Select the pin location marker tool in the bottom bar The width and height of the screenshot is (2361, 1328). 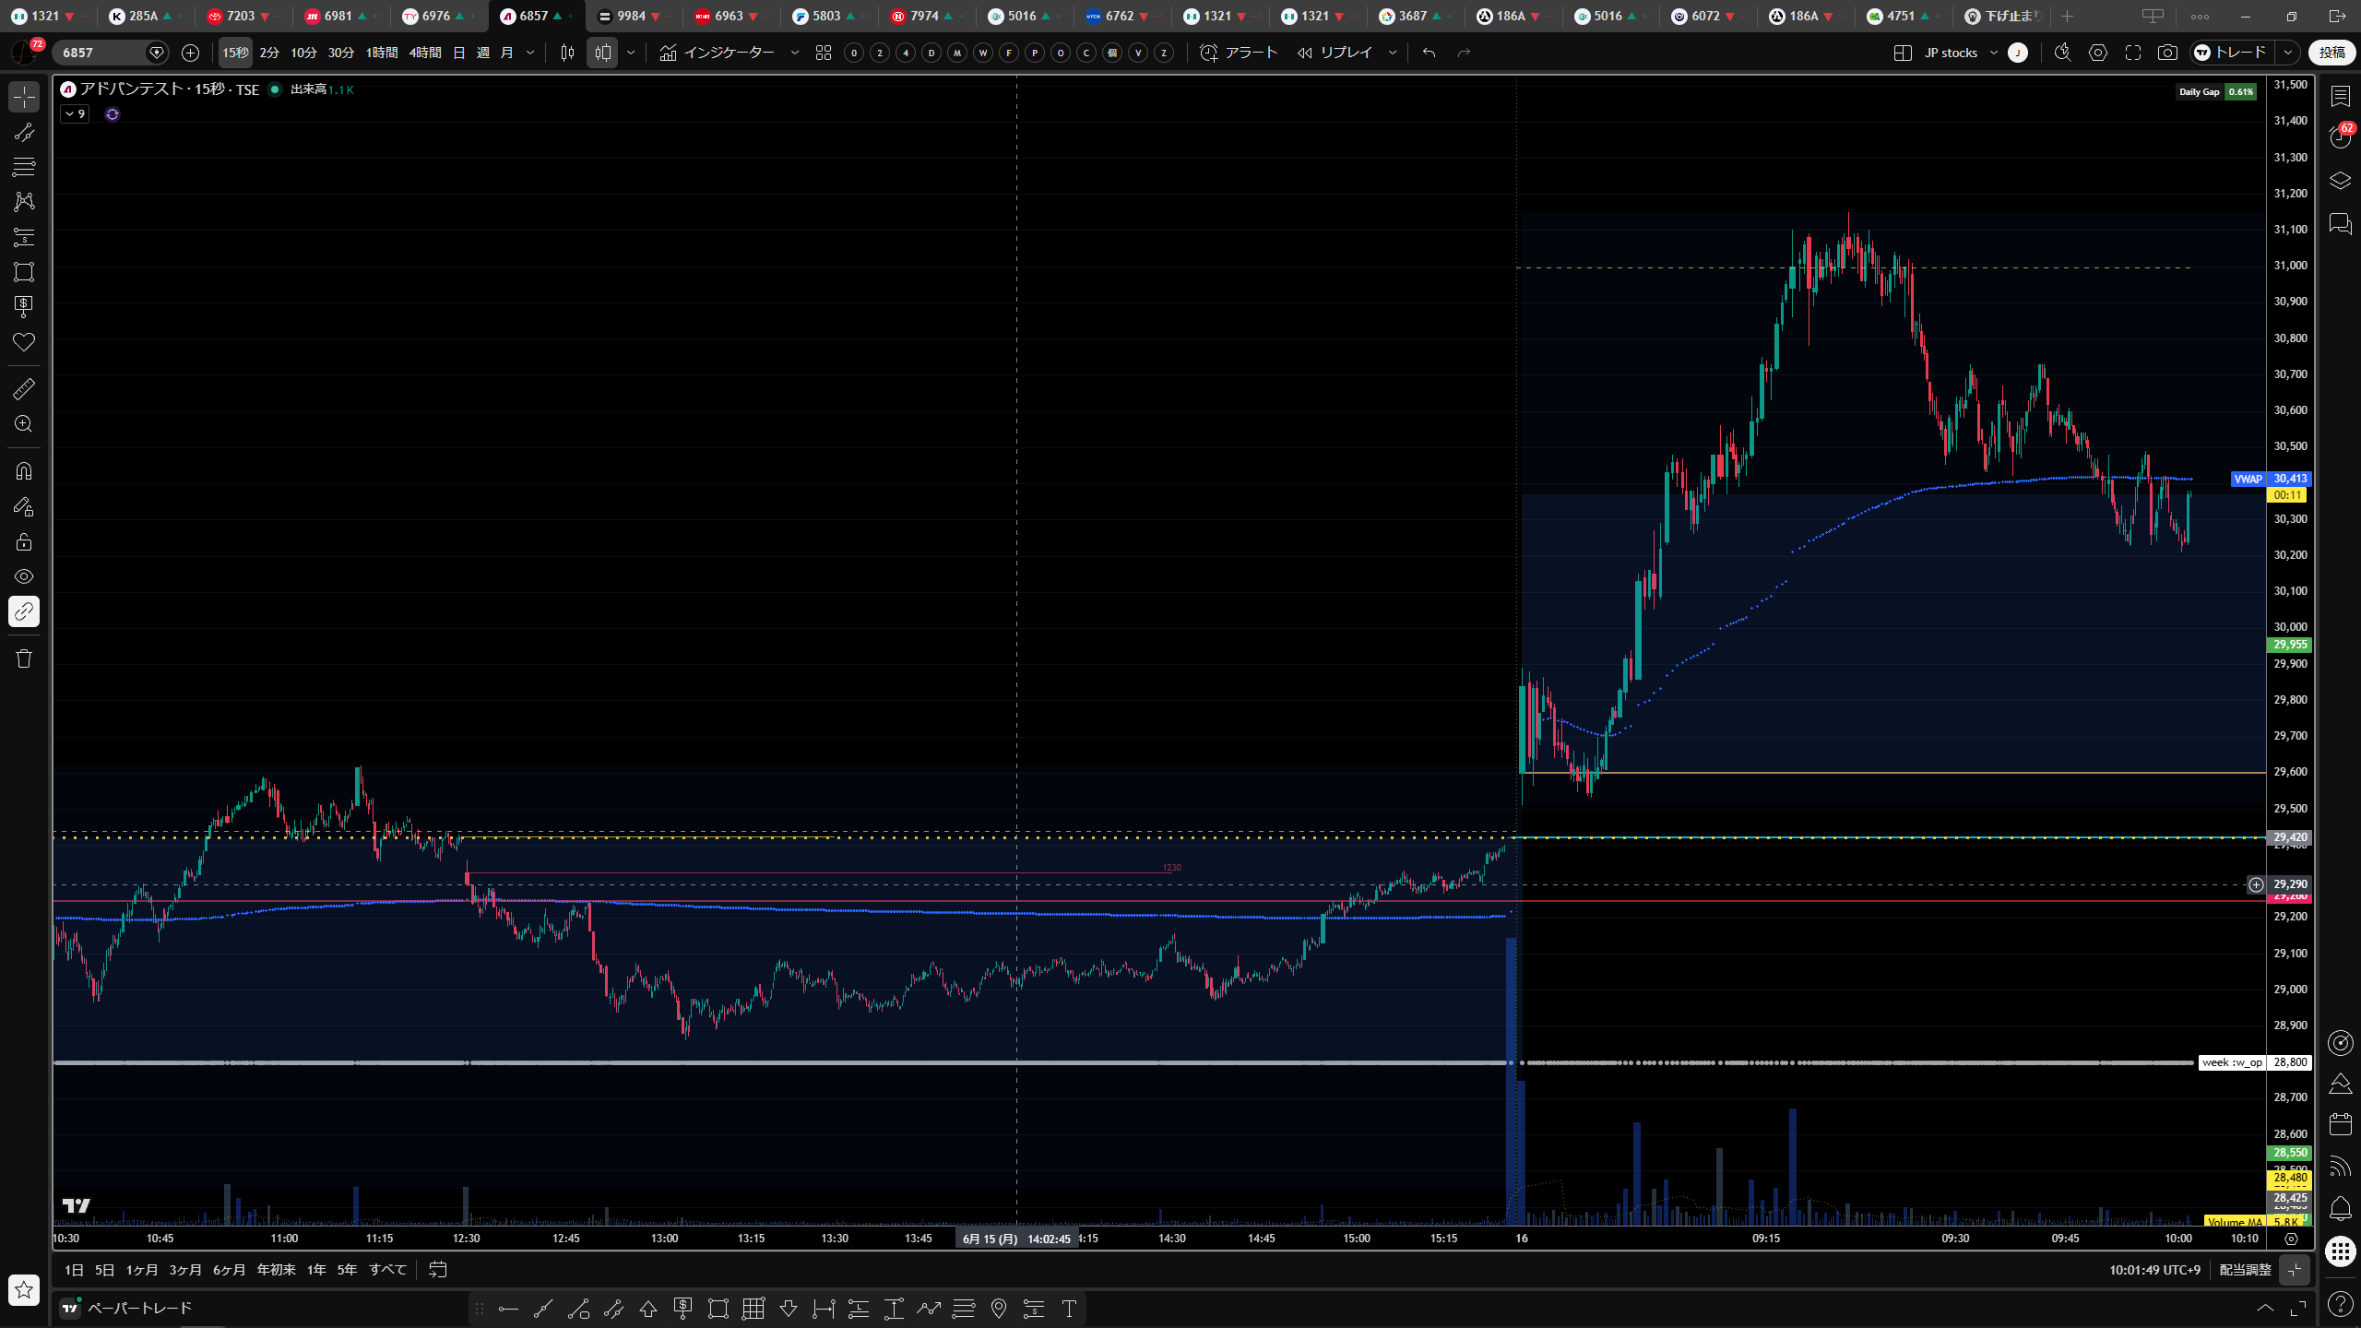(x=999, y=1309)
